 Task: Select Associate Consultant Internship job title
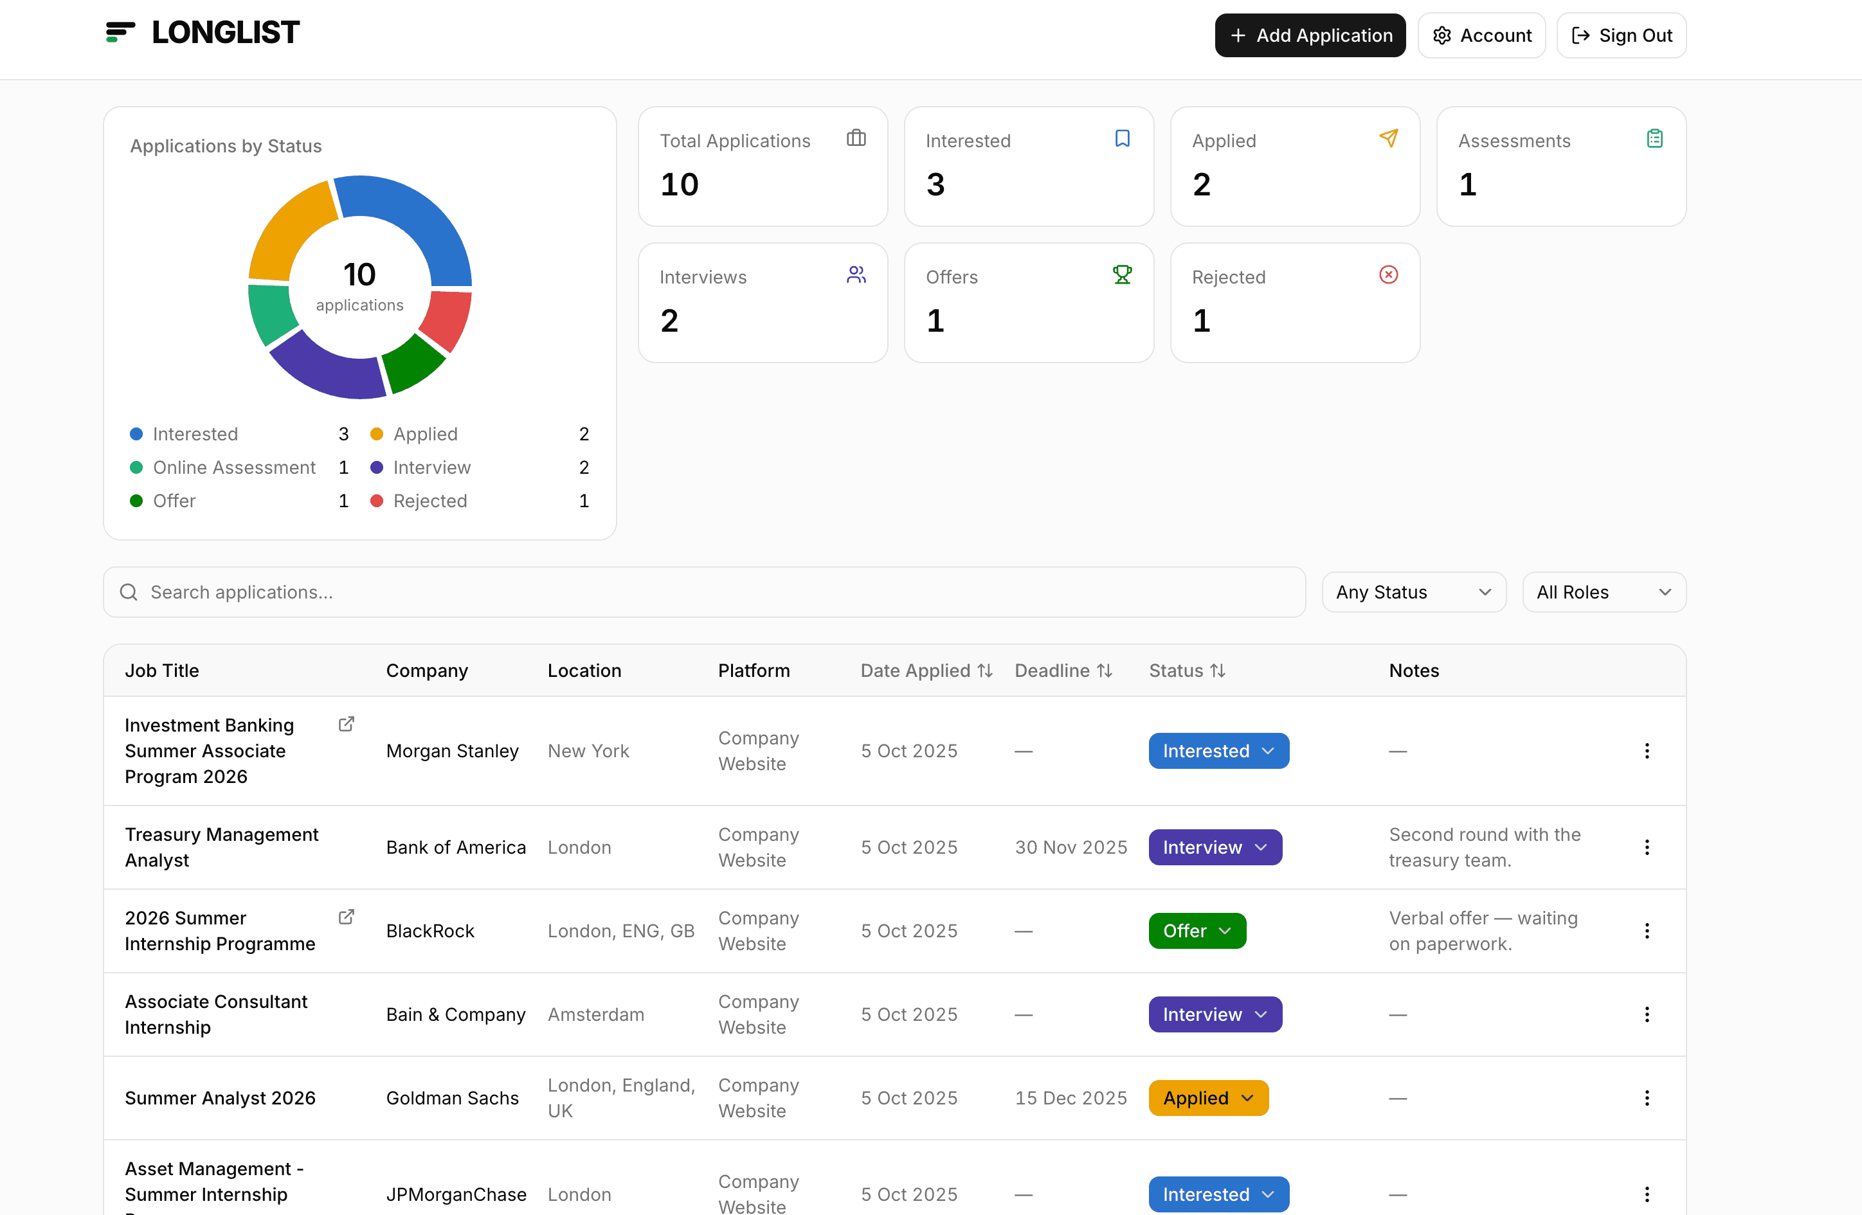click(216, 1014)
